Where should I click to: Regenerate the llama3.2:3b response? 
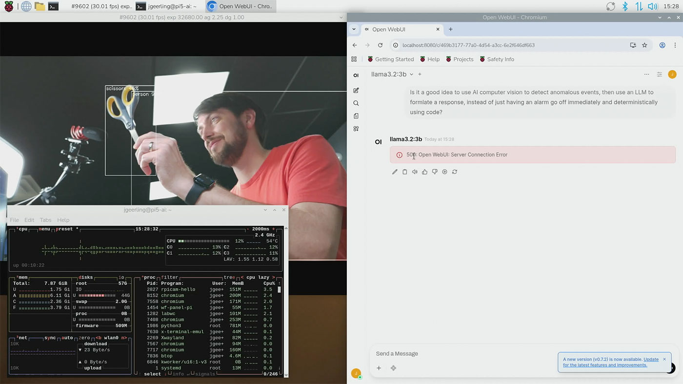click(455, 172)
